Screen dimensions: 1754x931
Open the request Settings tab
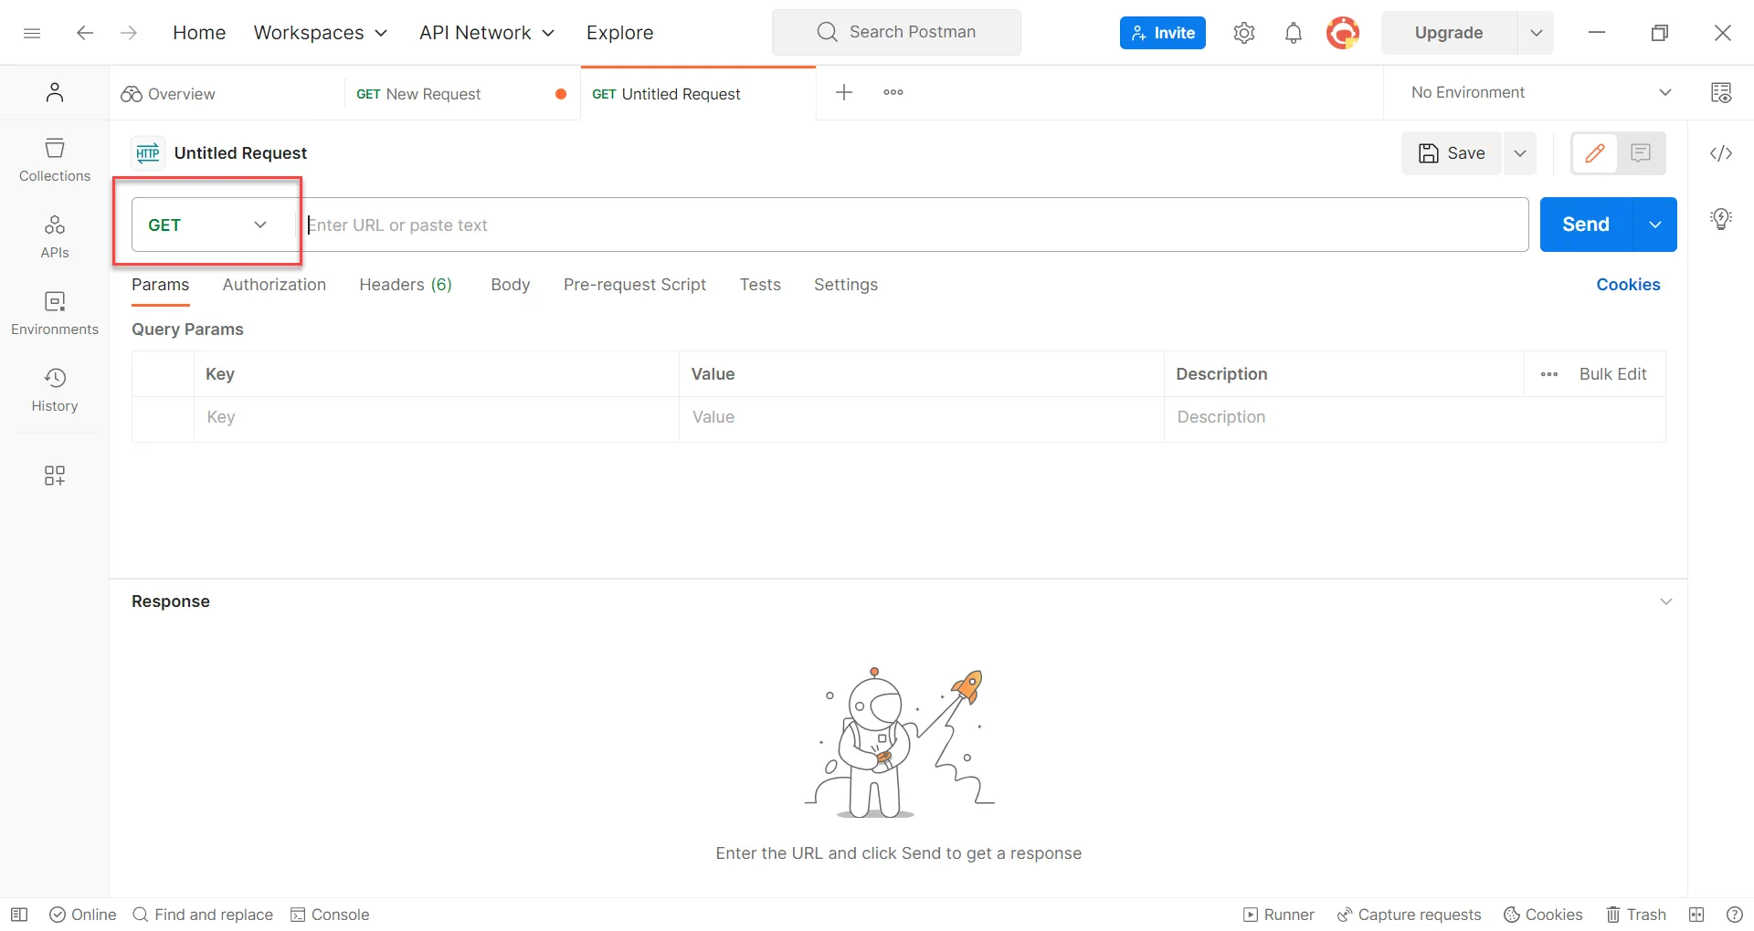coord(846,285)
